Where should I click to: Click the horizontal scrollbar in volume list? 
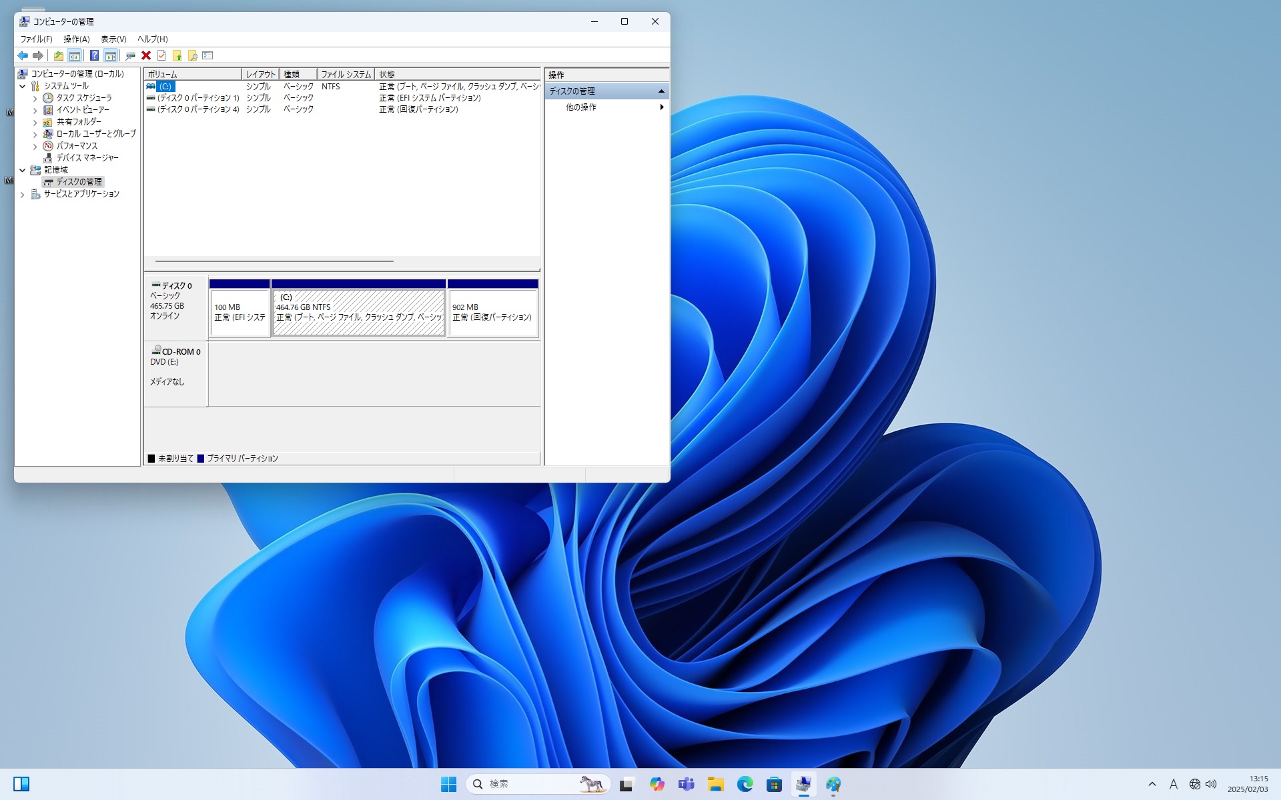click(274, 261)
